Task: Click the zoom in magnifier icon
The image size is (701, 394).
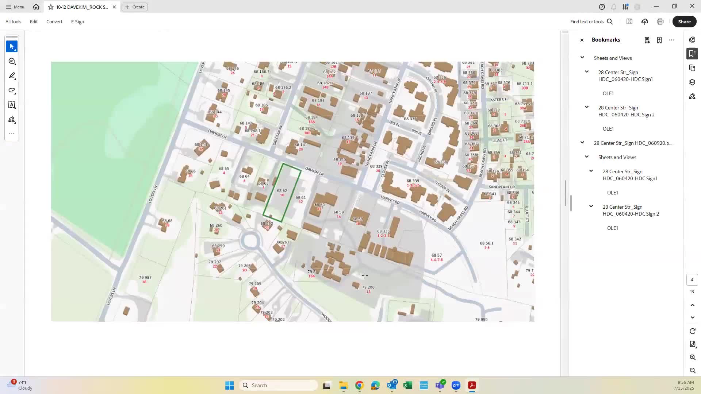Action: click(x=693, y=358)
